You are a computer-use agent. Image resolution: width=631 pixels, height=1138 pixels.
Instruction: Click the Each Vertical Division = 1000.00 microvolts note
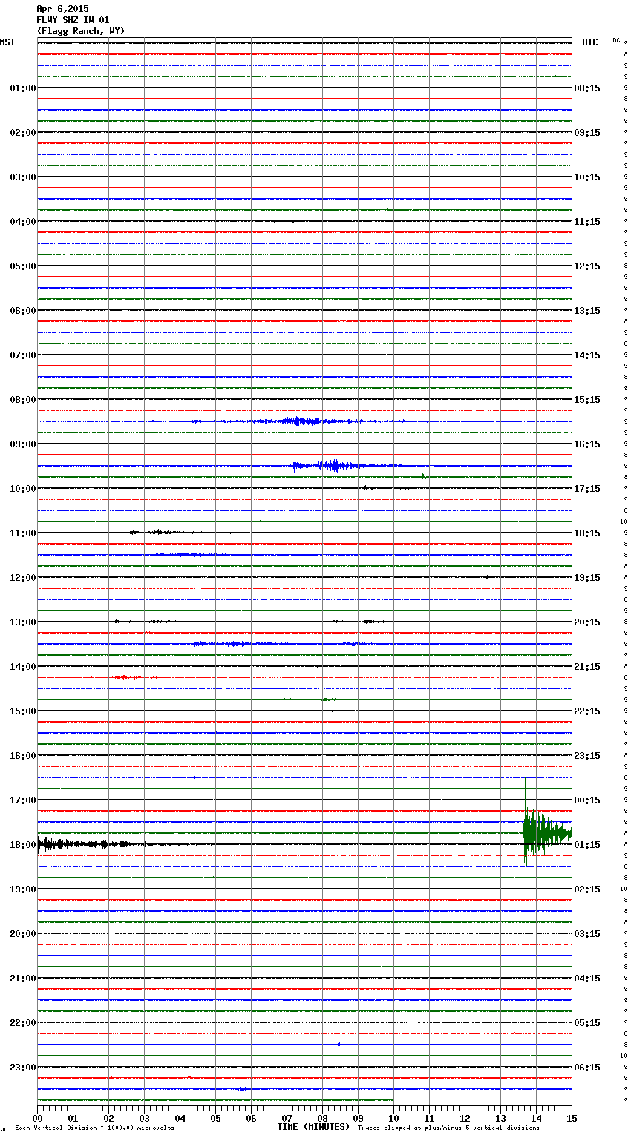point(94,1128)
